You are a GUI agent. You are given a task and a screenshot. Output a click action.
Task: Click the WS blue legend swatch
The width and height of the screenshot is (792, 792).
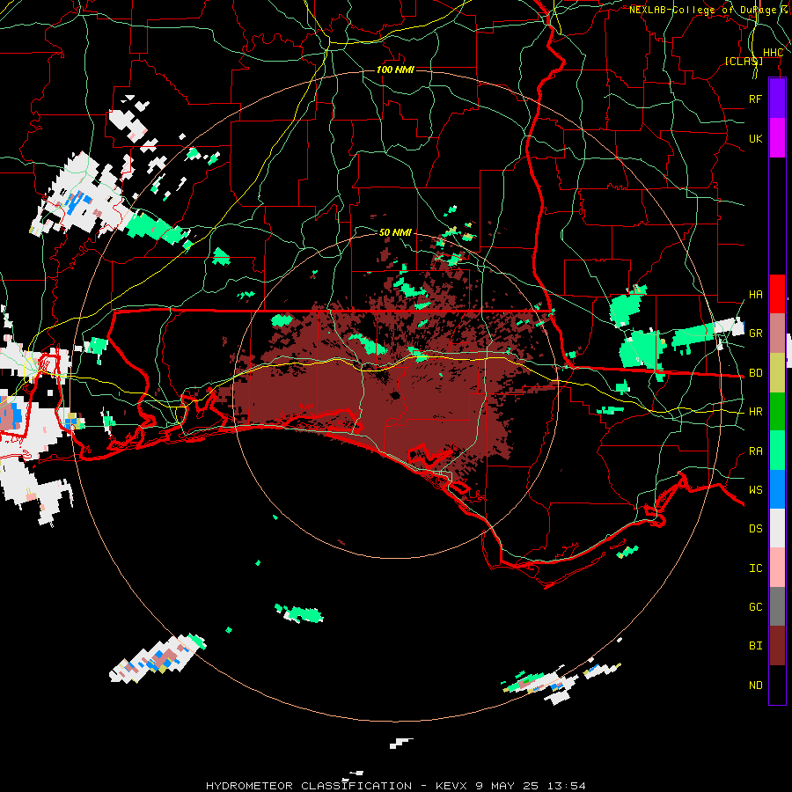777,489
